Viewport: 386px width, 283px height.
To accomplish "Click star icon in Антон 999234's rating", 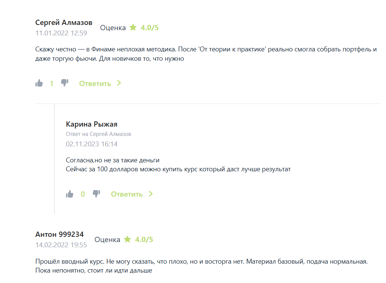I will pos(128,239).
